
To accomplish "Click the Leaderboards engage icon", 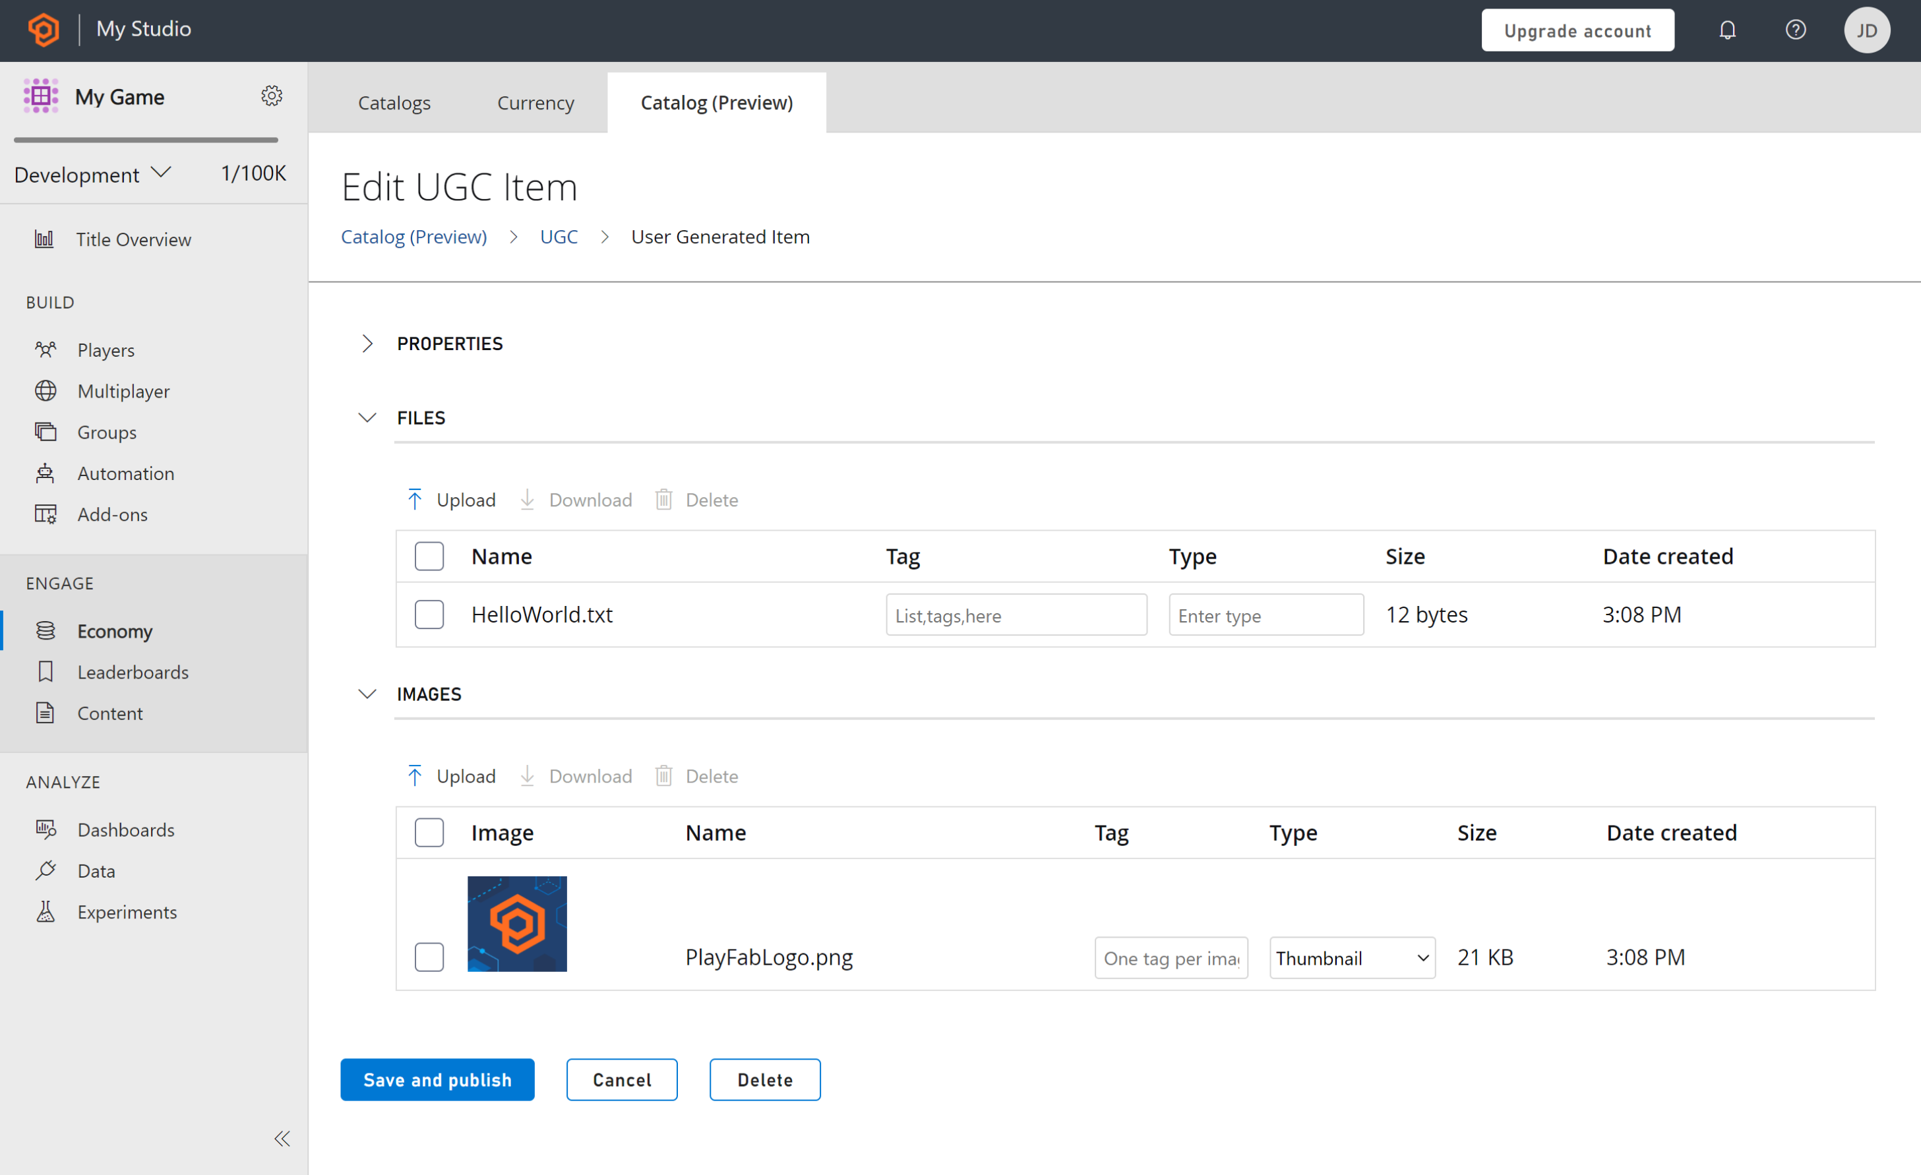I will 46,671.
